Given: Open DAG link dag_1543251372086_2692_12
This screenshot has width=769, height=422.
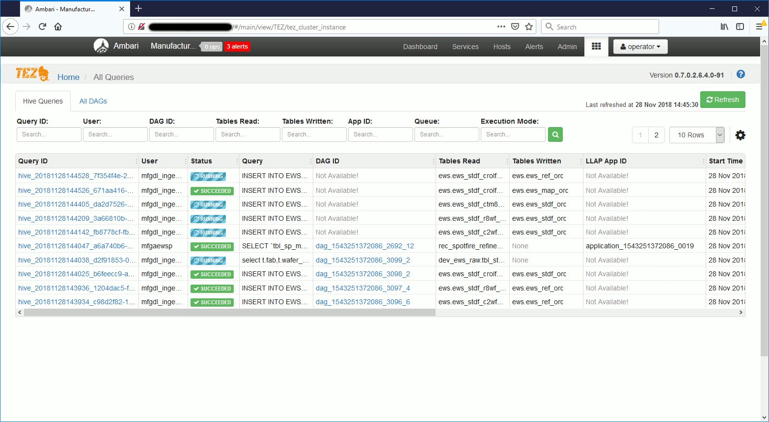Looking at the screenshot, I should (365, 246).
